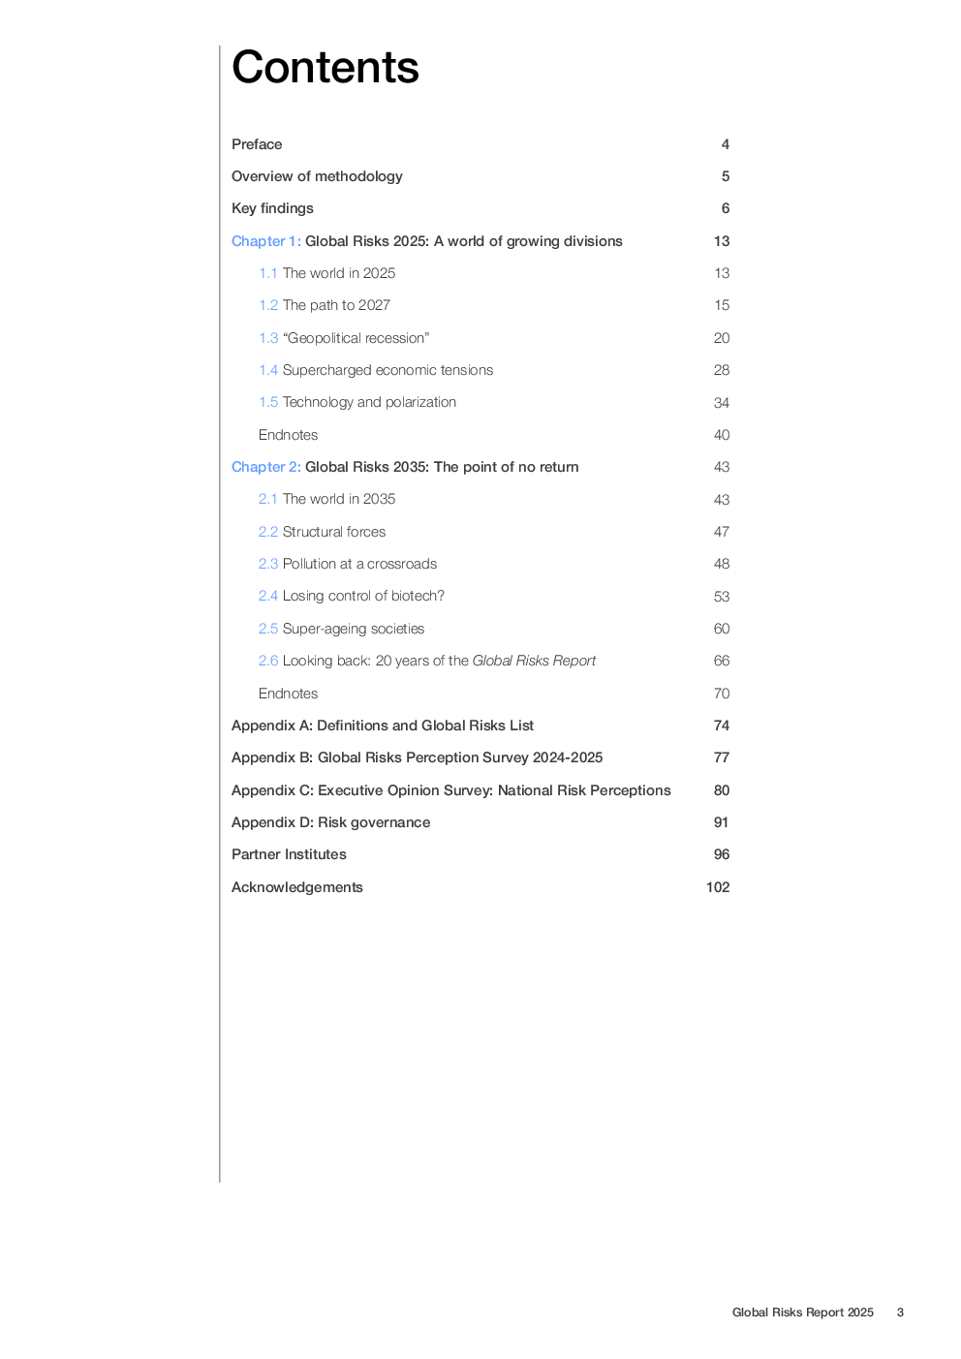This screenshot has width=961, height=1359.
Task: Jump to 2.3 Pollution at a crossroads
Action: 348,564
